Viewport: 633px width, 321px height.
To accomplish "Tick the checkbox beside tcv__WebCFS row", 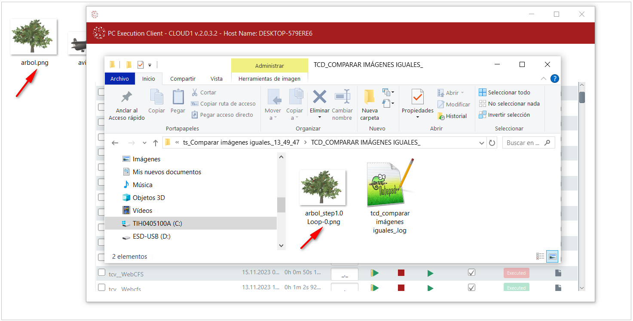I will tap(101, 273).
